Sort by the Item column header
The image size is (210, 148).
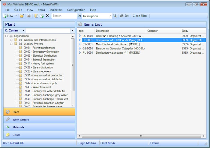(86, 31)
